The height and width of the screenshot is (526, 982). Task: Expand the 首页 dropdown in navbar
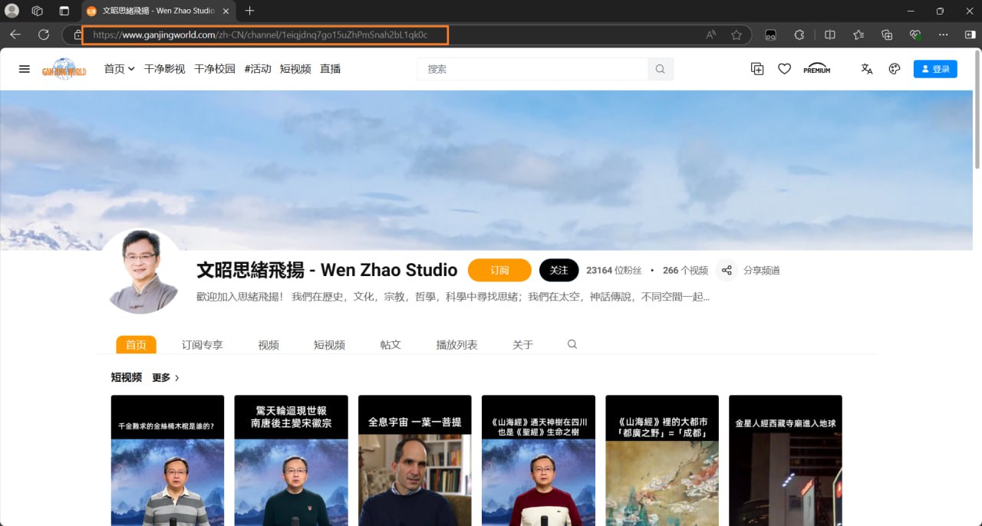tap(119, 69)
